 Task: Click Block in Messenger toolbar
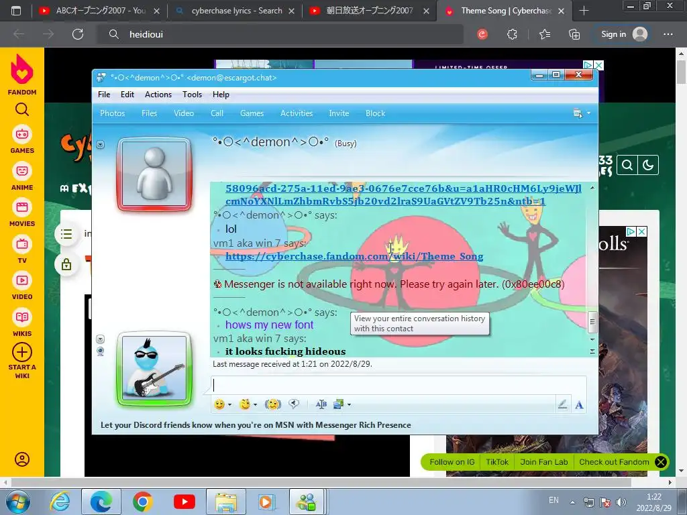(375, 113)
